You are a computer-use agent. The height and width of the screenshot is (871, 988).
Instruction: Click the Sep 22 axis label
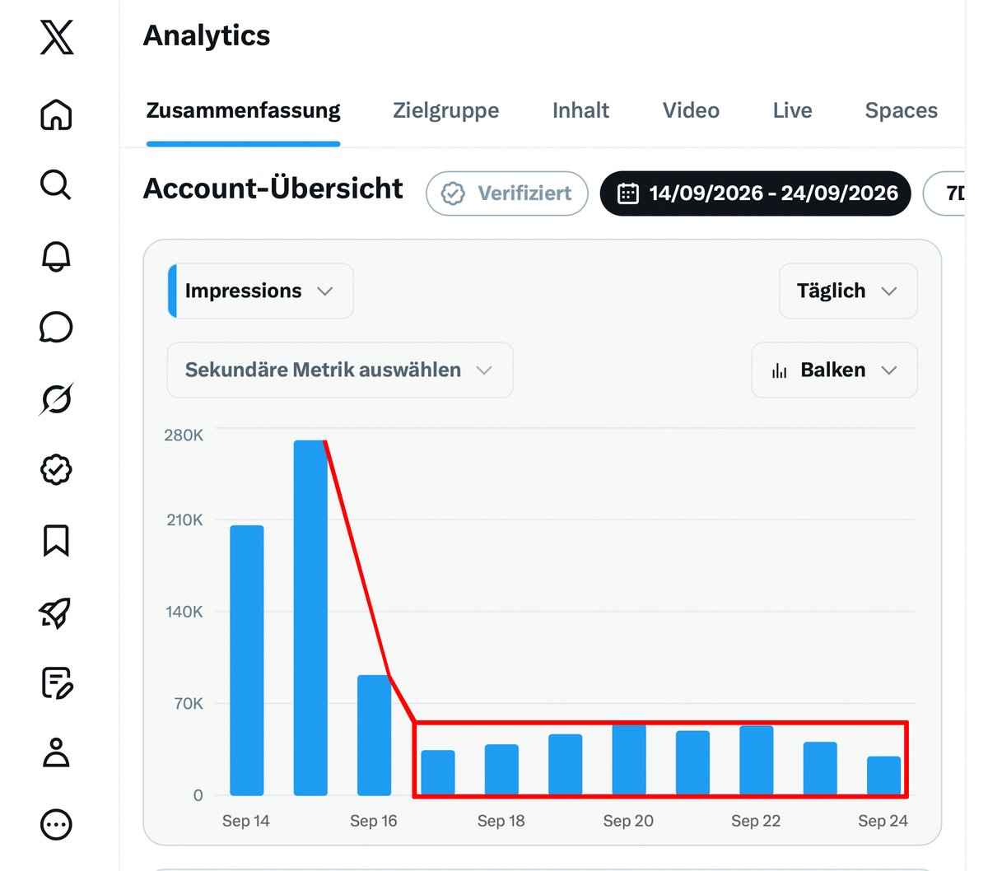coord(756,821)
